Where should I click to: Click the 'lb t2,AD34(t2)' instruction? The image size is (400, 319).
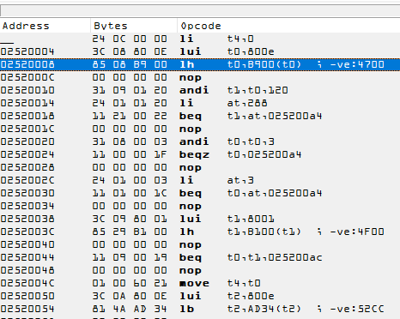[240, 309]
